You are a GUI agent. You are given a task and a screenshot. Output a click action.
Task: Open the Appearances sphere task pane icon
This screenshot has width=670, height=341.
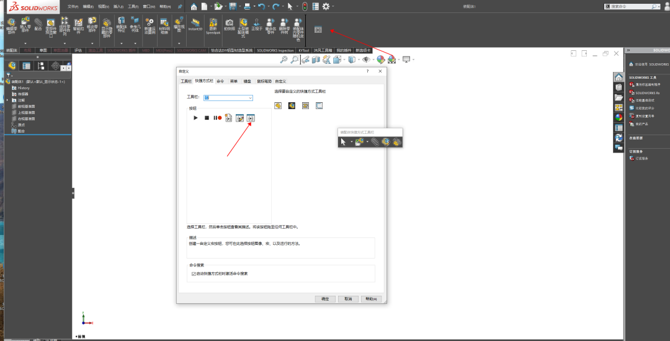(619, 117)
